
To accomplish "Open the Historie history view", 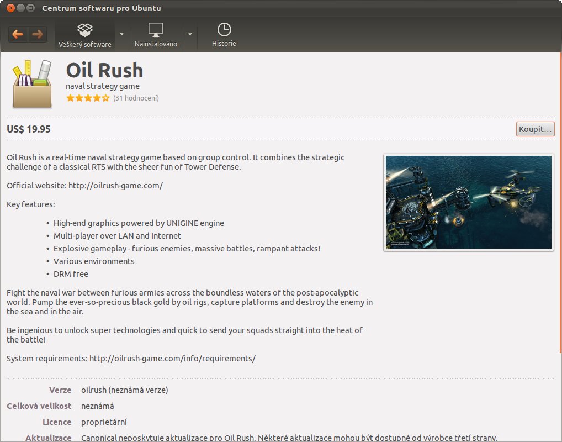I will click(224, 35).
